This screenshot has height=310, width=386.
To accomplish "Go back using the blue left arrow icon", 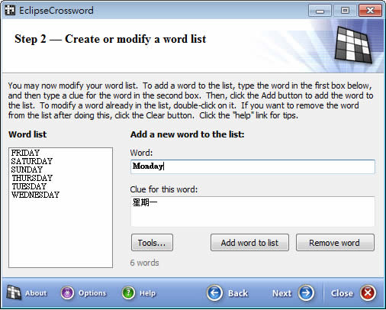I will coord(214,293).
